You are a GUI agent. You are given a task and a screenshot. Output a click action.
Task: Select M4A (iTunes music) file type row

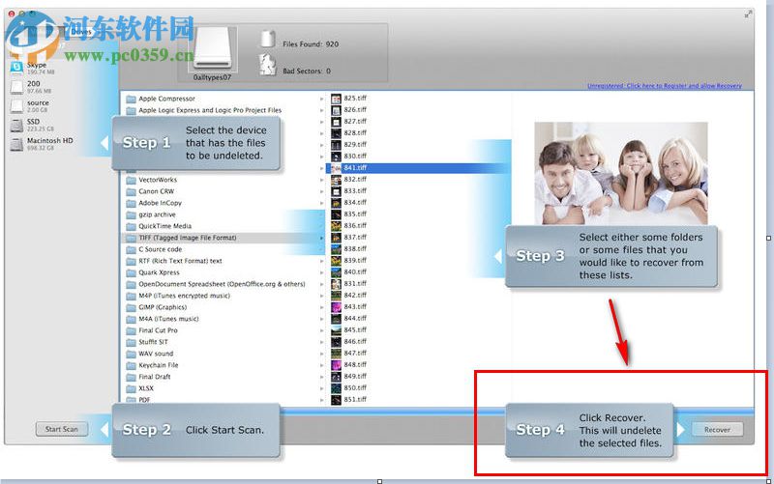click(x=223, y=319)
